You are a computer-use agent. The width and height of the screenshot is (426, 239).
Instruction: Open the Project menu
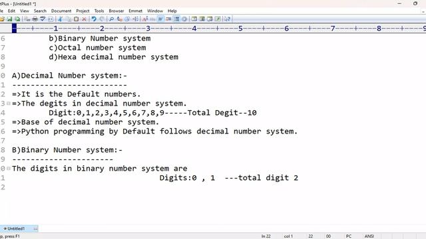pos(83,11)
